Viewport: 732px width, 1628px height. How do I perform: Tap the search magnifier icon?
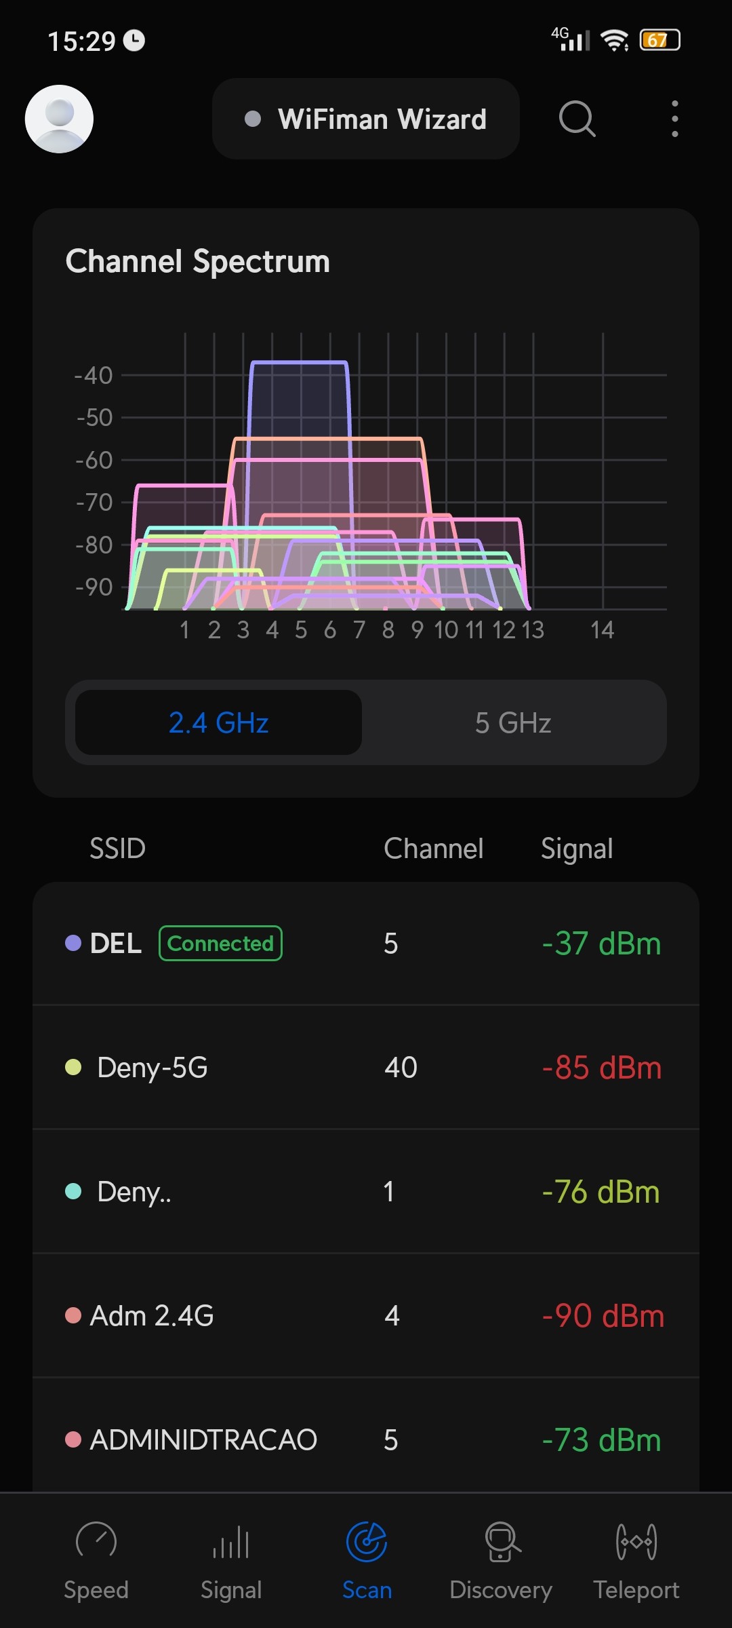[x=577, y=119]
